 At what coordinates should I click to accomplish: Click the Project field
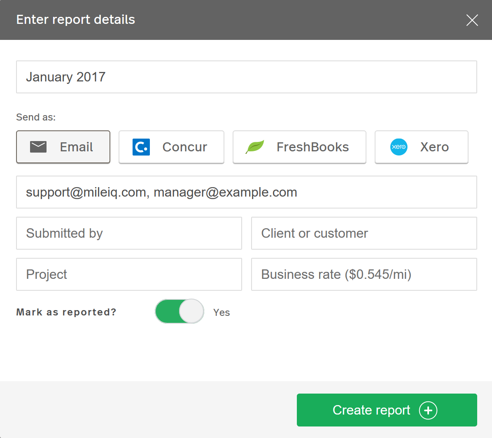coord(129,274)
